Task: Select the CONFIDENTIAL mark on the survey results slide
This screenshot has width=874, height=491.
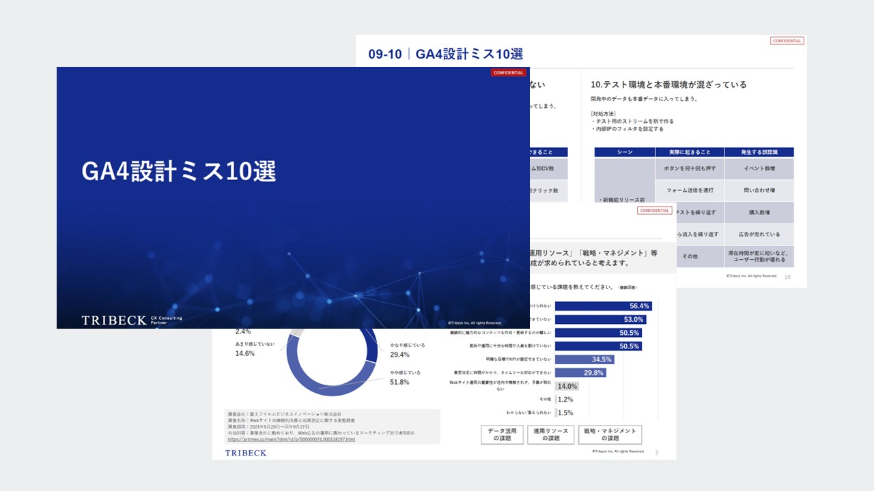Action: [x=655, y=211]
